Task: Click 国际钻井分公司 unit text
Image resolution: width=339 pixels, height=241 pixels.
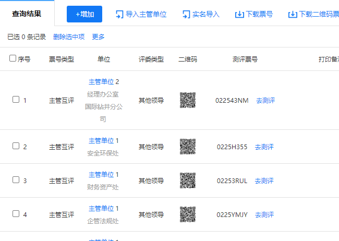Action: tap(104, 113)
